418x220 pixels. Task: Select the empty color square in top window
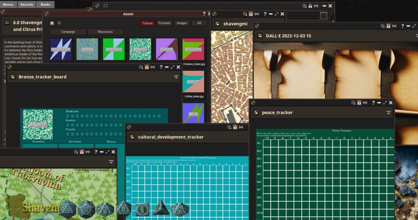[323, 15]
